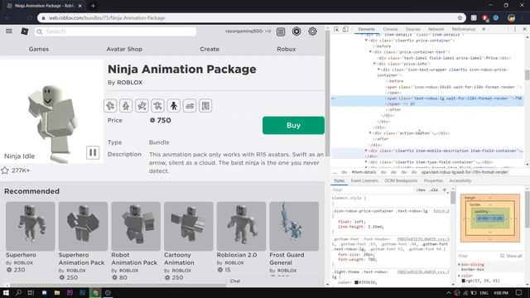
Task: Switch to the Network tab
Action: pyautogui.click(x=436, y=30)
